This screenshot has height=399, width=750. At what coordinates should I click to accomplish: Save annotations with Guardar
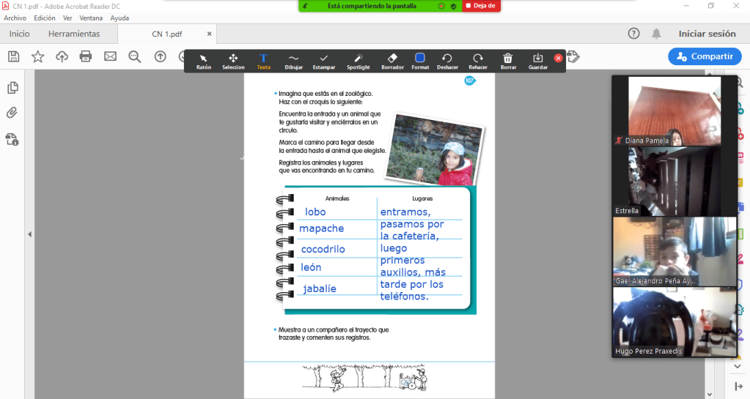pyautogui.click(x=538, y=61)
